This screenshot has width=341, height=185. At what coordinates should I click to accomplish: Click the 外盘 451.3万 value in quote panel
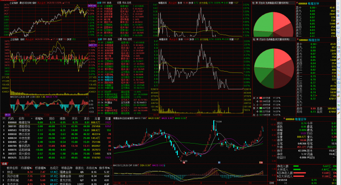302,147
